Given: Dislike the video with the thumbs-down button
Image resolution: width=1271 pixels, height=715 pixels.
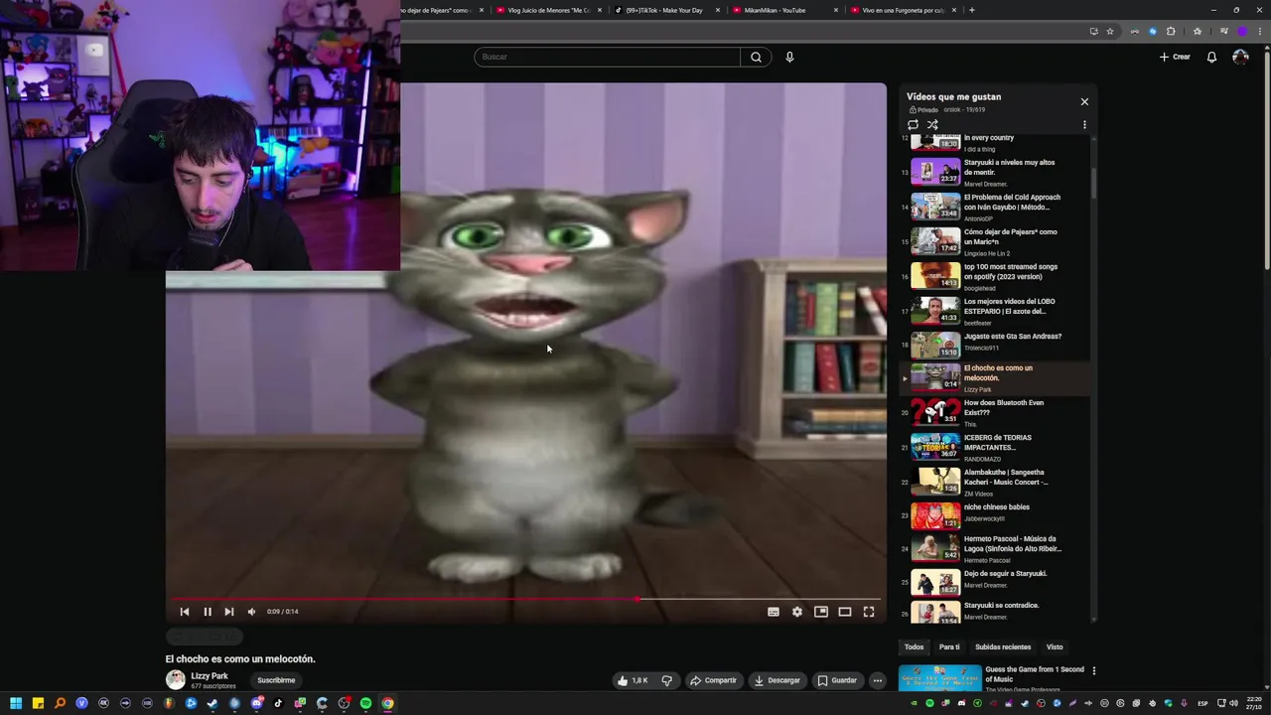Looking at the screenshot, I should 667,680.
